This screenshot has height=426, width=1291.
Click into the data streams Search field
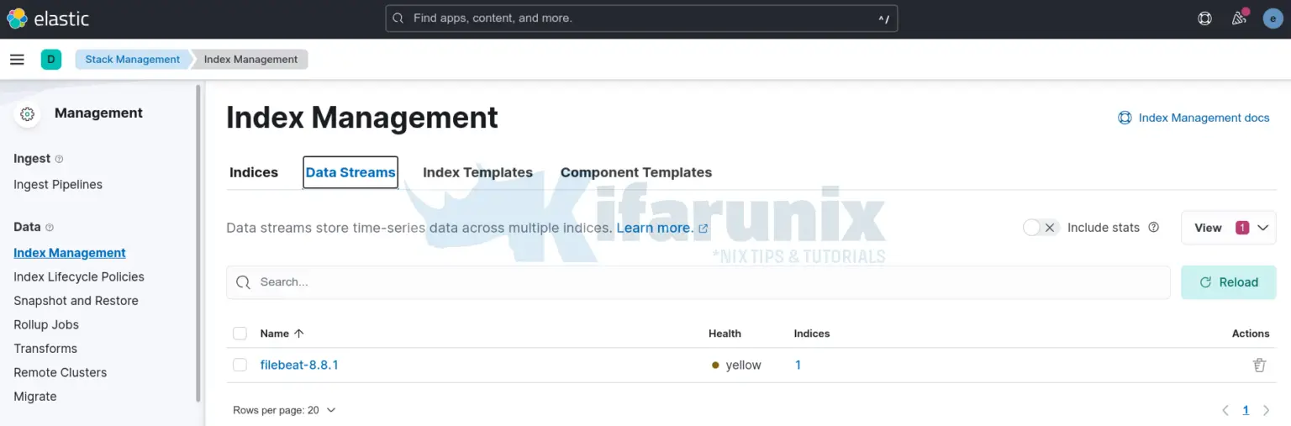[698, 282]
